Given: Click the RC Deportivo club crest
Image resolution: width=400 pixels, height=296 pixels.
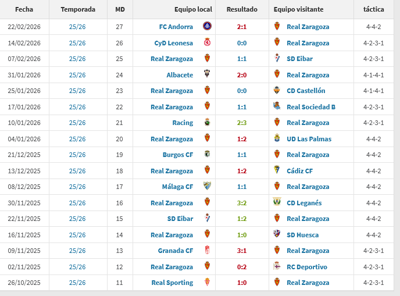Looking at the screenshot, I should (x=277, y=266).
